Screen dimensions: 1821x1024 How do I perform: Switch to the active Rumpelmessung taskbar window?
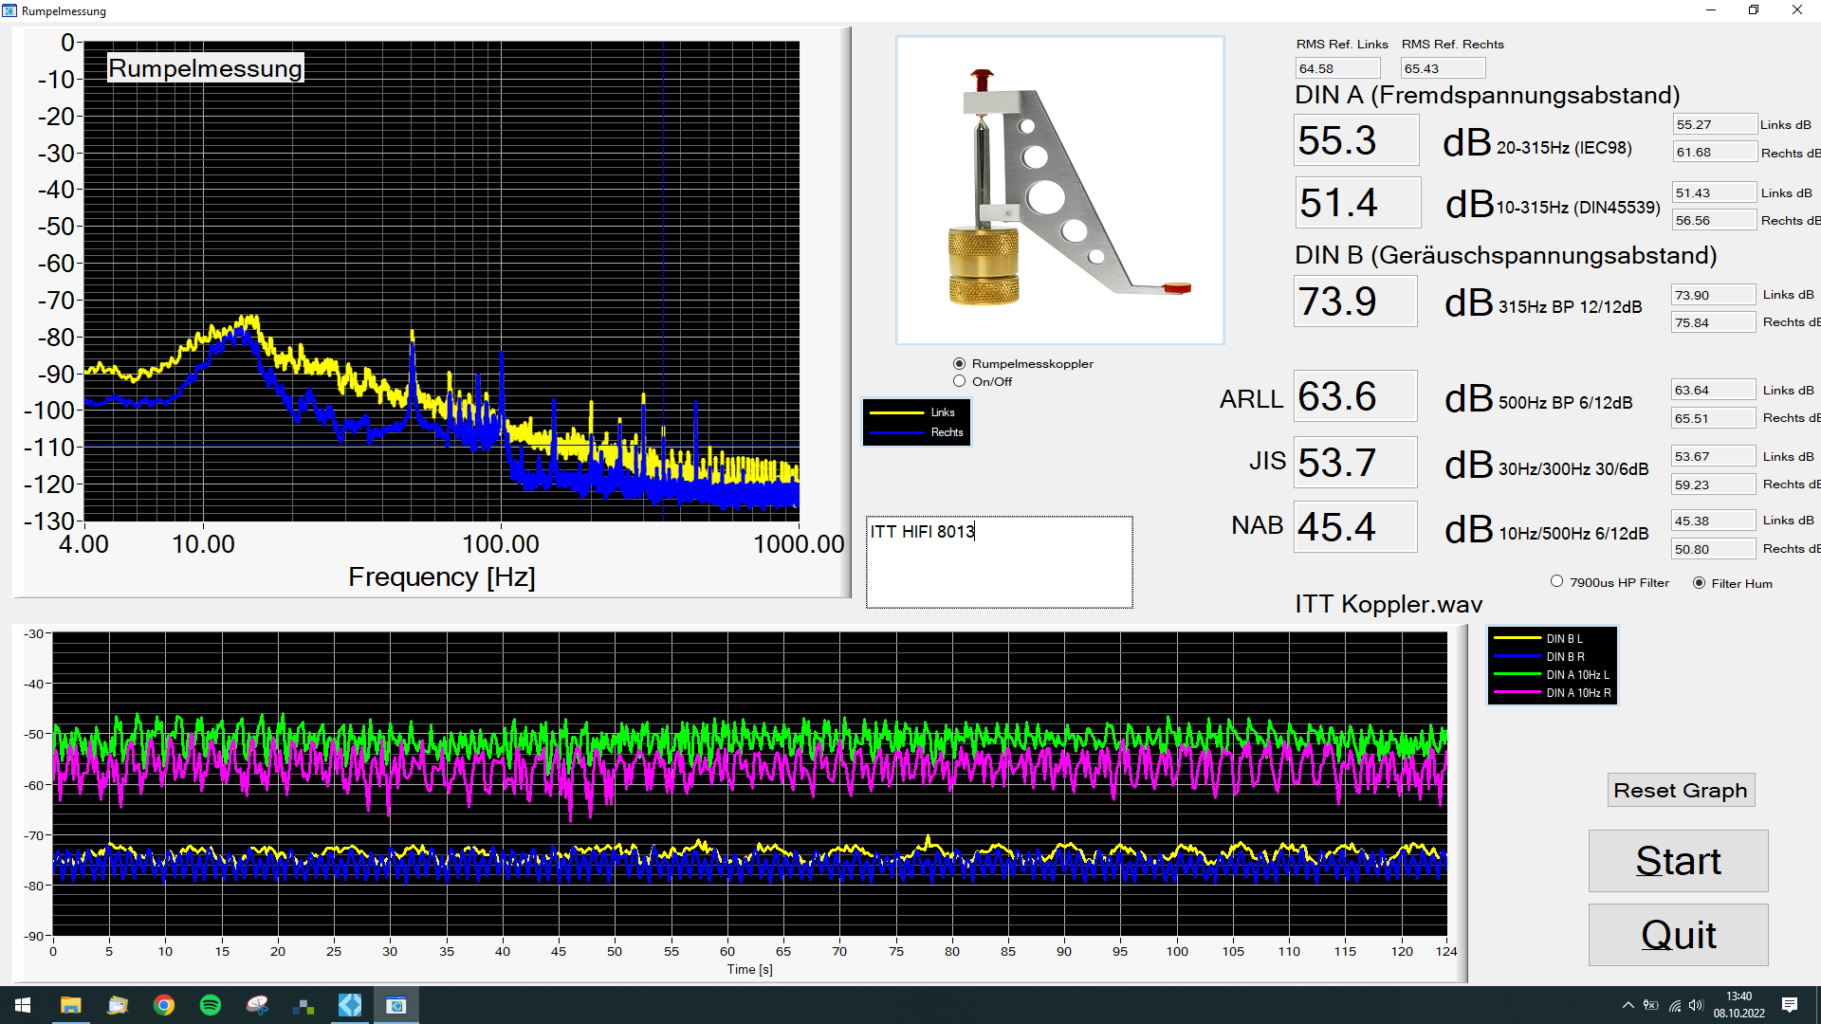396,1005
